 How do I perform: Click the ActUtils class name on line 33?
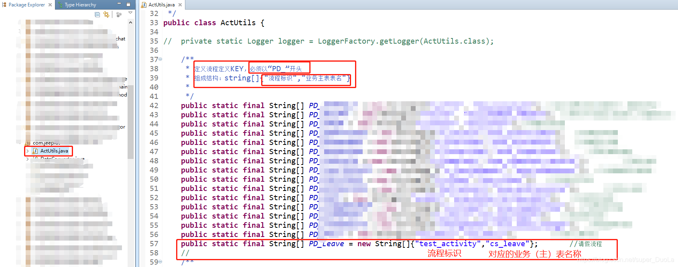coord(238,23)
